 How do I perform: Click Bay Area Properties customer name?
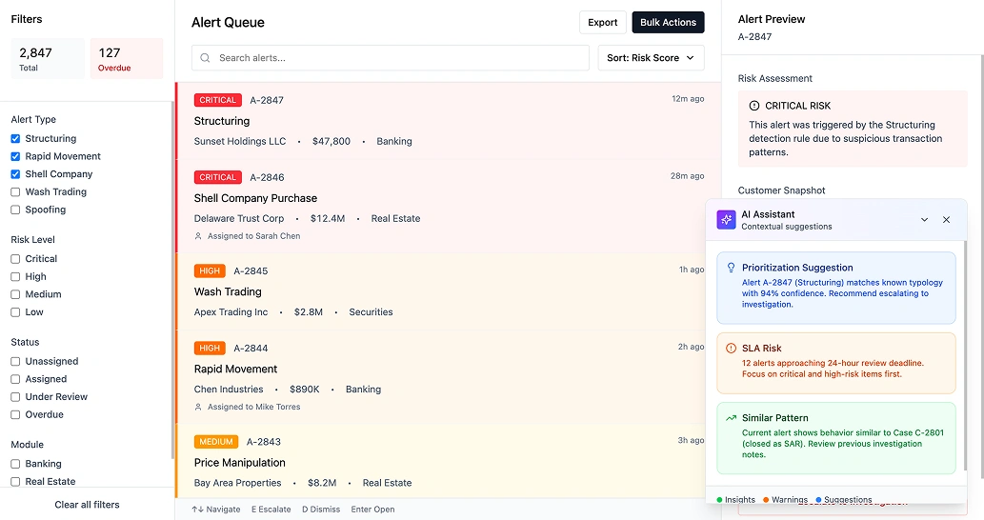[x=238, y=482]
